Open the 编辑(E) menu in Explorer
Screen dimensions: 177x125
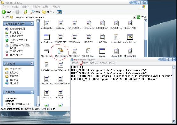(16, 7)
